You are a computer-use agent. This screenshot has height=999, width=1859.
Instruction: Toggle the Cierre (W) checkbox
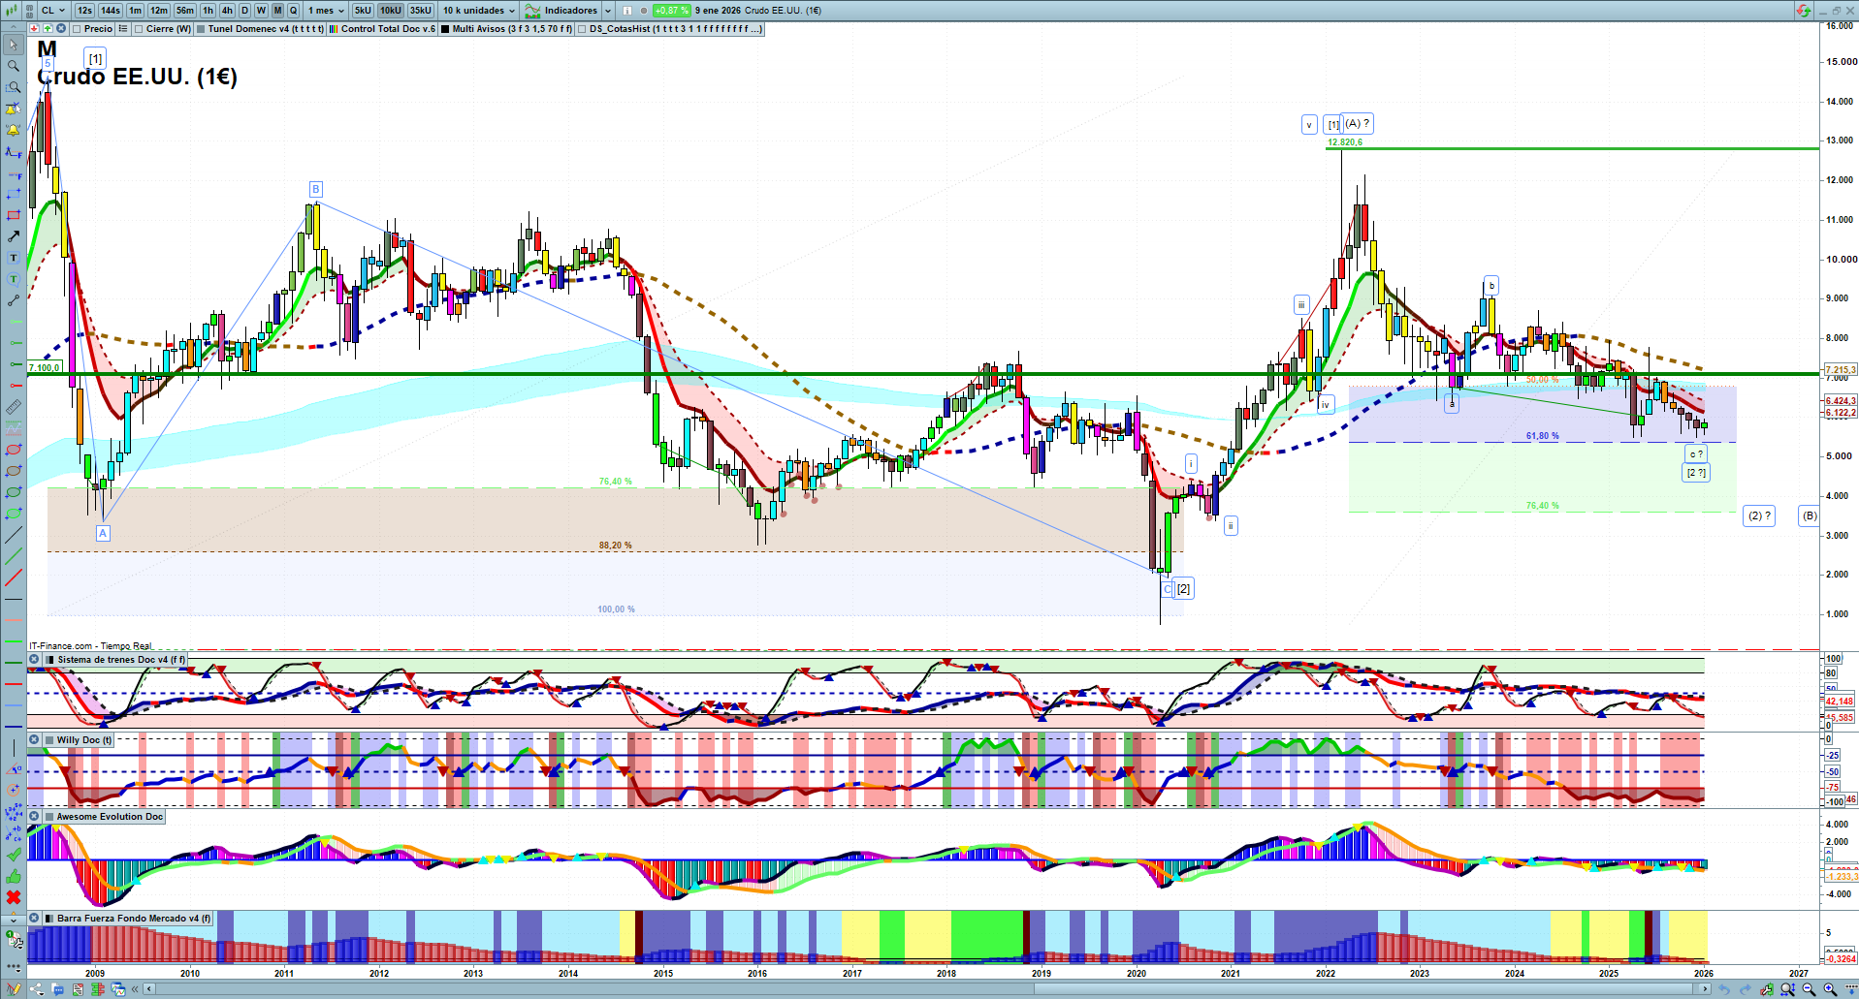tap(139, 29)
